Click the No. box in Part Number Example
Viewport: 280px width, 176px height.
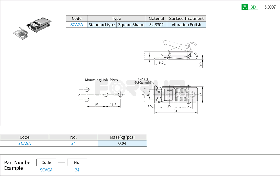77,162
